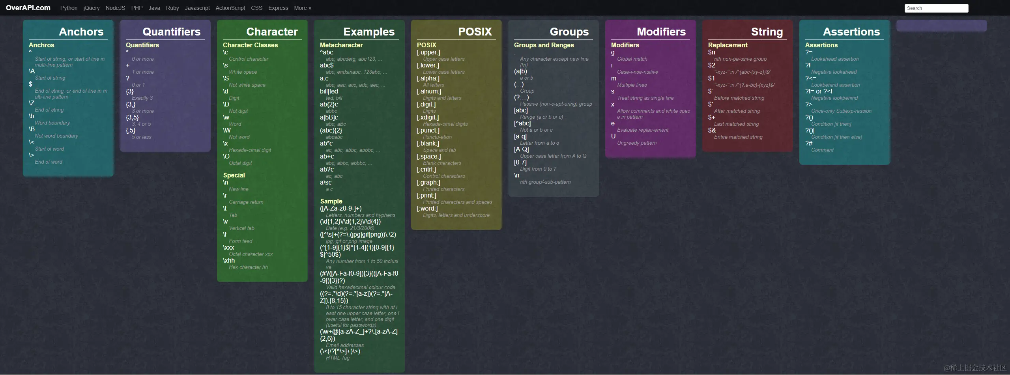Viewport: 1010px width, 375px height.
Task: Go to the CSS cheat sheet
Action: (x=257, y=8)
